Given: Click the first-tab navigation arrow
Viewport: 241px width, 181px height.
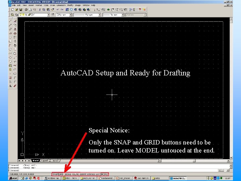Looking at the screenshot, I should (19, 161).
